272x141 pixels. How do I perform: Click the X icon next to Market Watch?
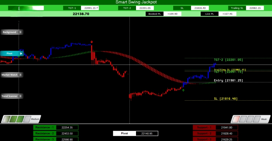point(20,74)
